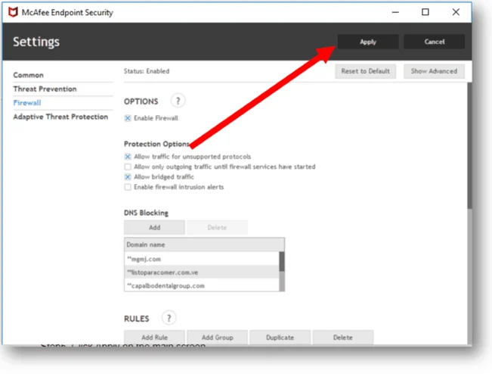Apply the firewall settings changes

tap(368, 42)
